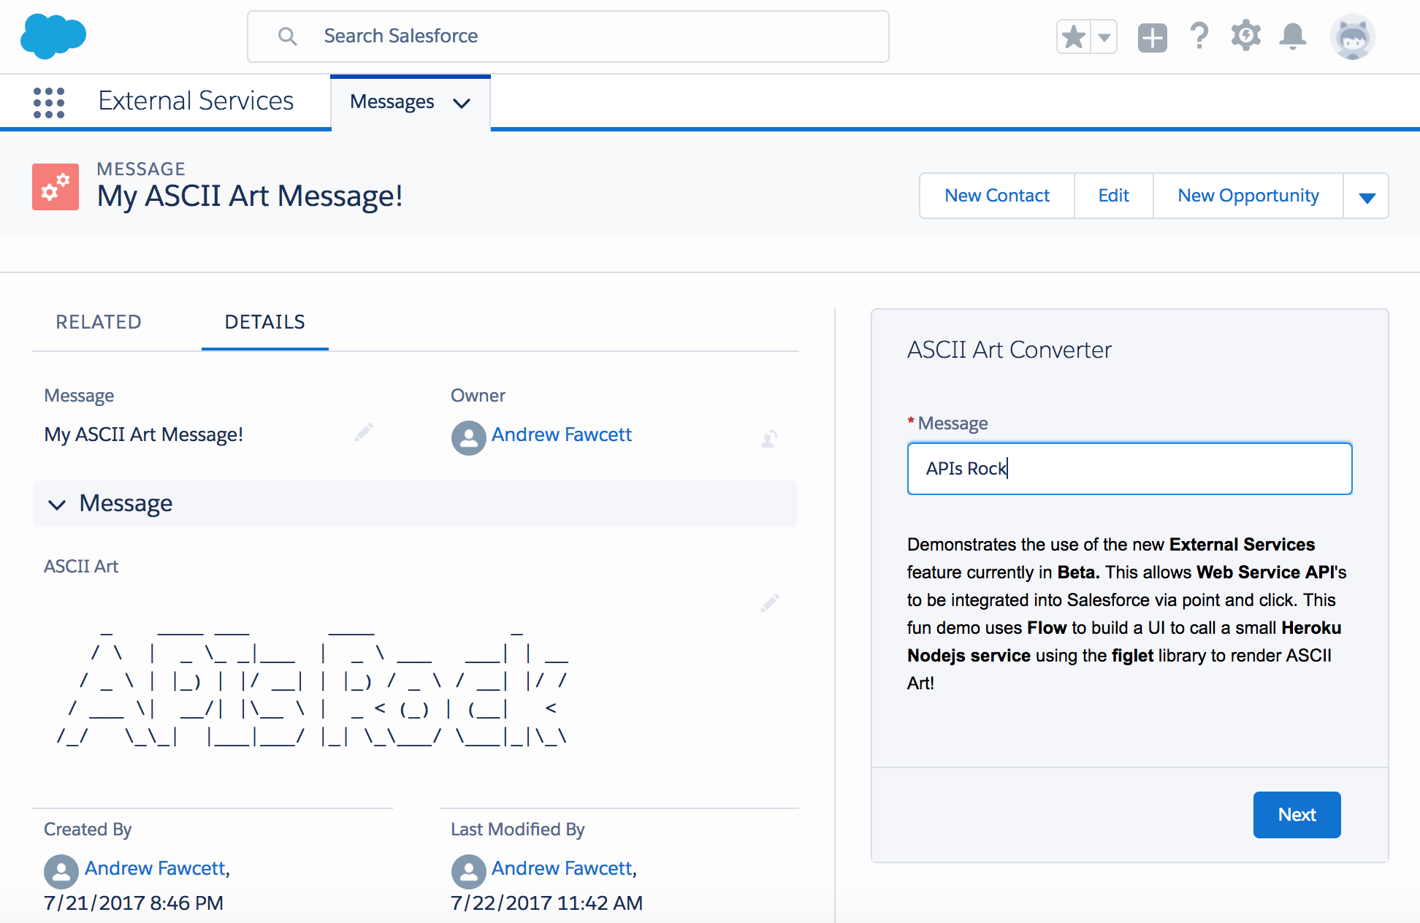
Task: Collapse the Message section
Action: [57, 504]
